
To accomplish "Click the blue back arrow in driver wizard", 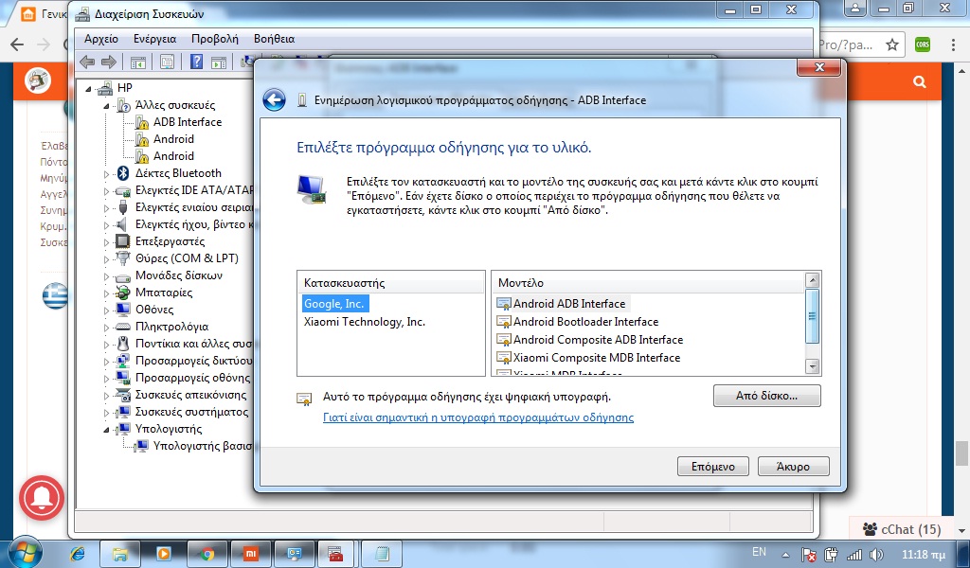I will [x=275, y=100].
